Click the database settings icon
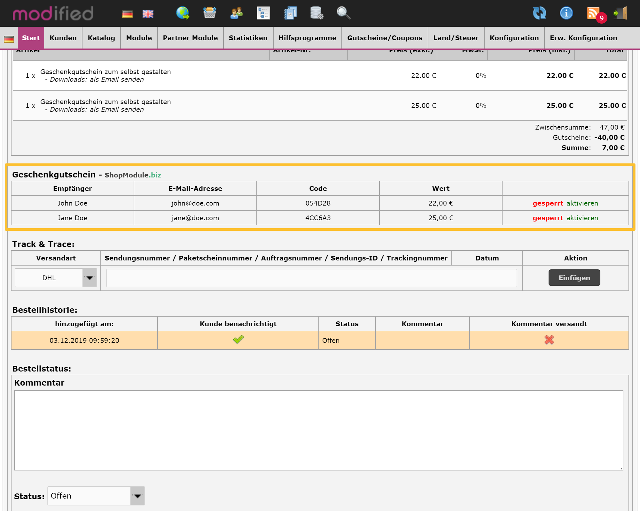This screenshot has width=640, height=511. [317, 13]
